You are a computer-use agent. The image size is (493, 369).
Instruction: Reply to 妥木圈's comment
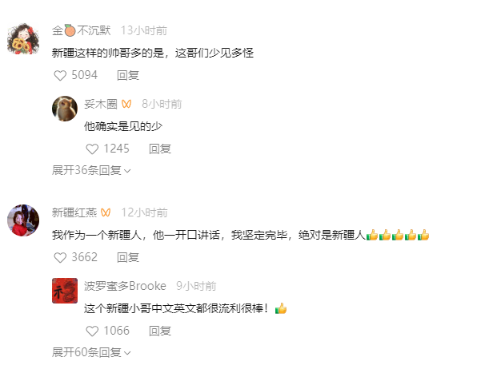point(160,149)
